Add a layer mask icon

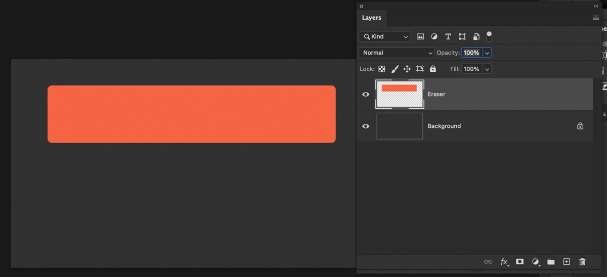pyautogui.click(x=519, y=261)
